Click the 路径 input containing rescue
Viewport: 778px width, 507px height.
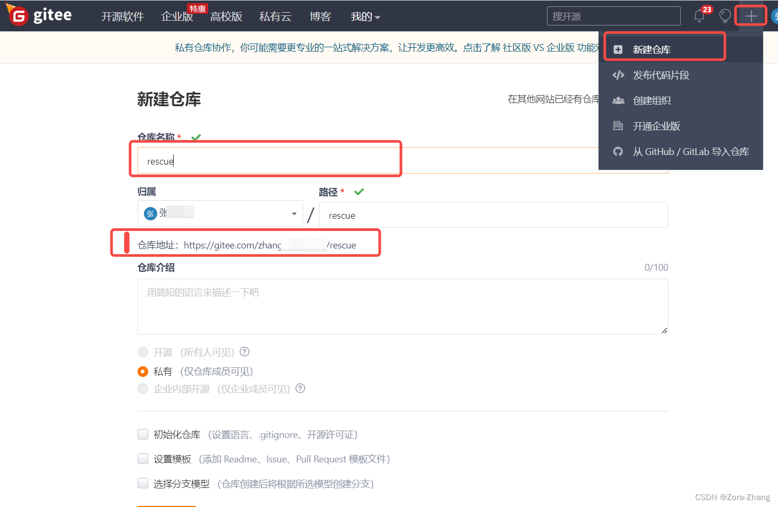(493, 215)
